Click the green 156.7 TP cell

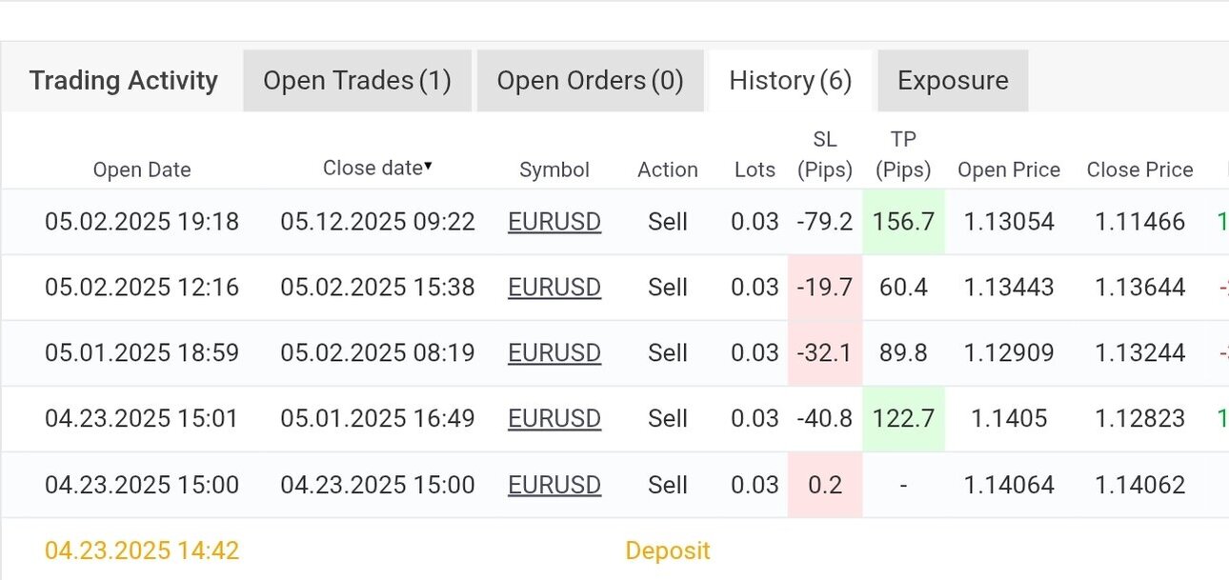(903, 222)
